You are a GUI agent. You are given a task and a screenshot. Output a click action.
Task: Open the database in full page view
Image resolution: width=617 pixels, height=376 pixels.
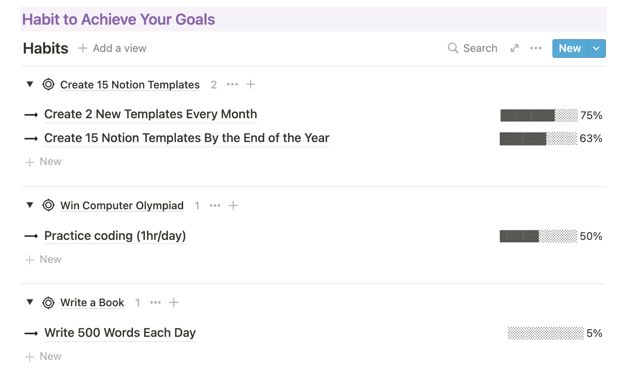(x=514, y=48)
